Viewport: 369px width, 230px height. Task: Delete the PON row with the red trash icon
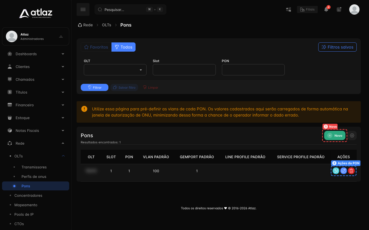click(x=351, y=171)
